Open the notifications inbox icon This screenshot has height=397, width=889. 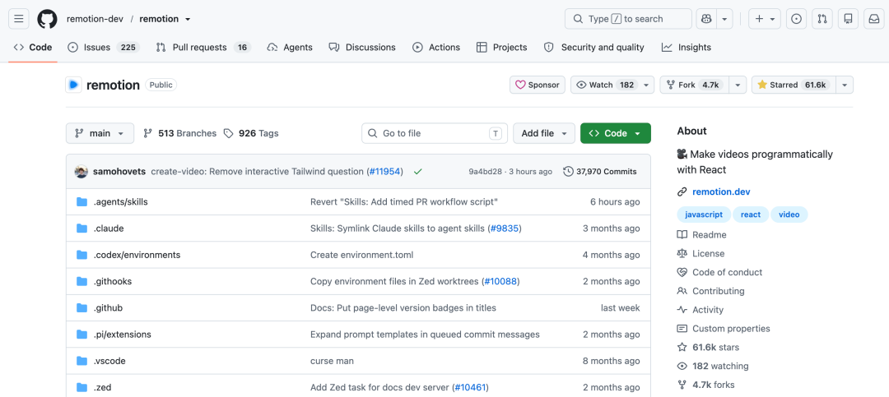(x=873, y=19)
